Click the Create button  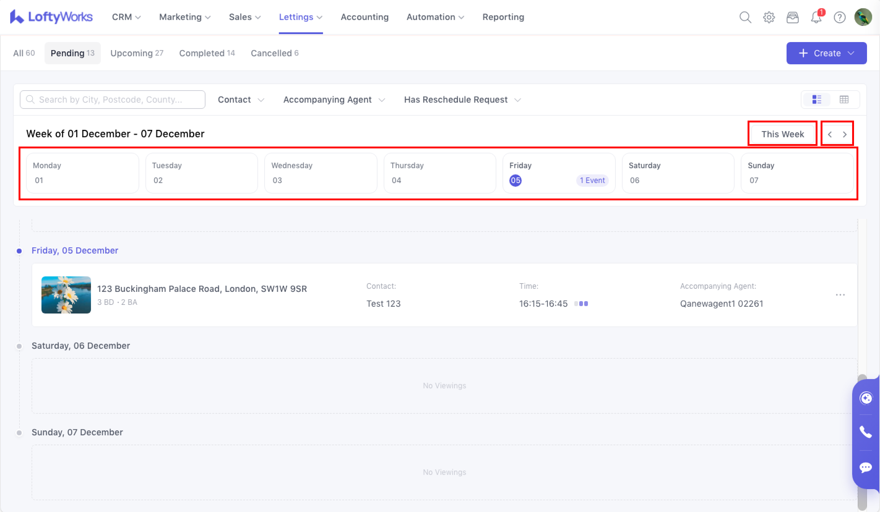826,53
